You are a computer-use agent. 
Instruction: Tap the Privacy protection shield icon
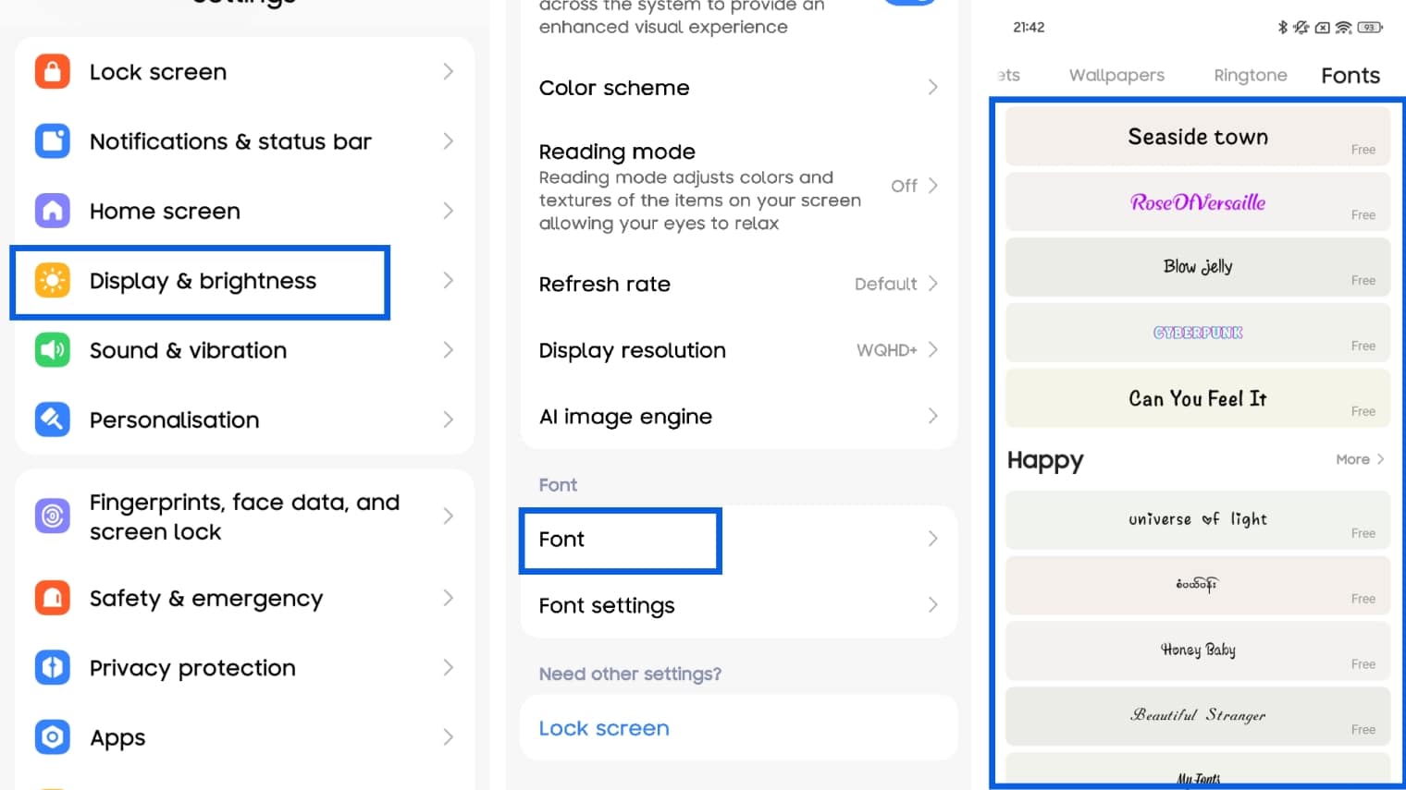coord(53,667)
